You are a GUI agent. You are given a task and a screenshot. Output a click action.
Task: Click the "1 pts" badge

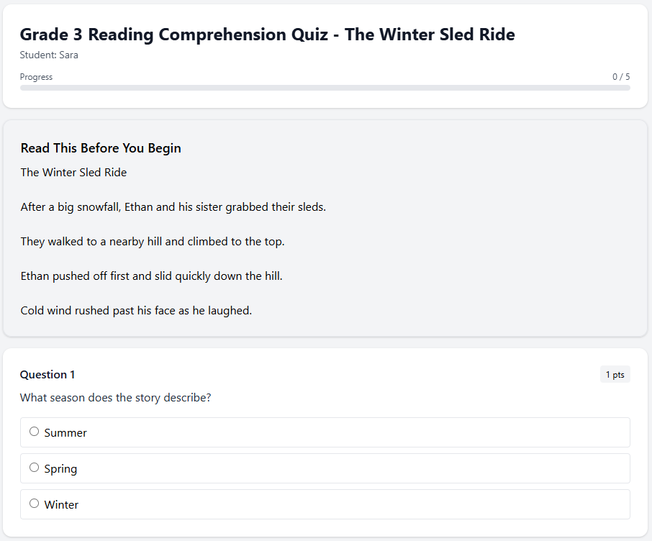click(x=615, y=374)
